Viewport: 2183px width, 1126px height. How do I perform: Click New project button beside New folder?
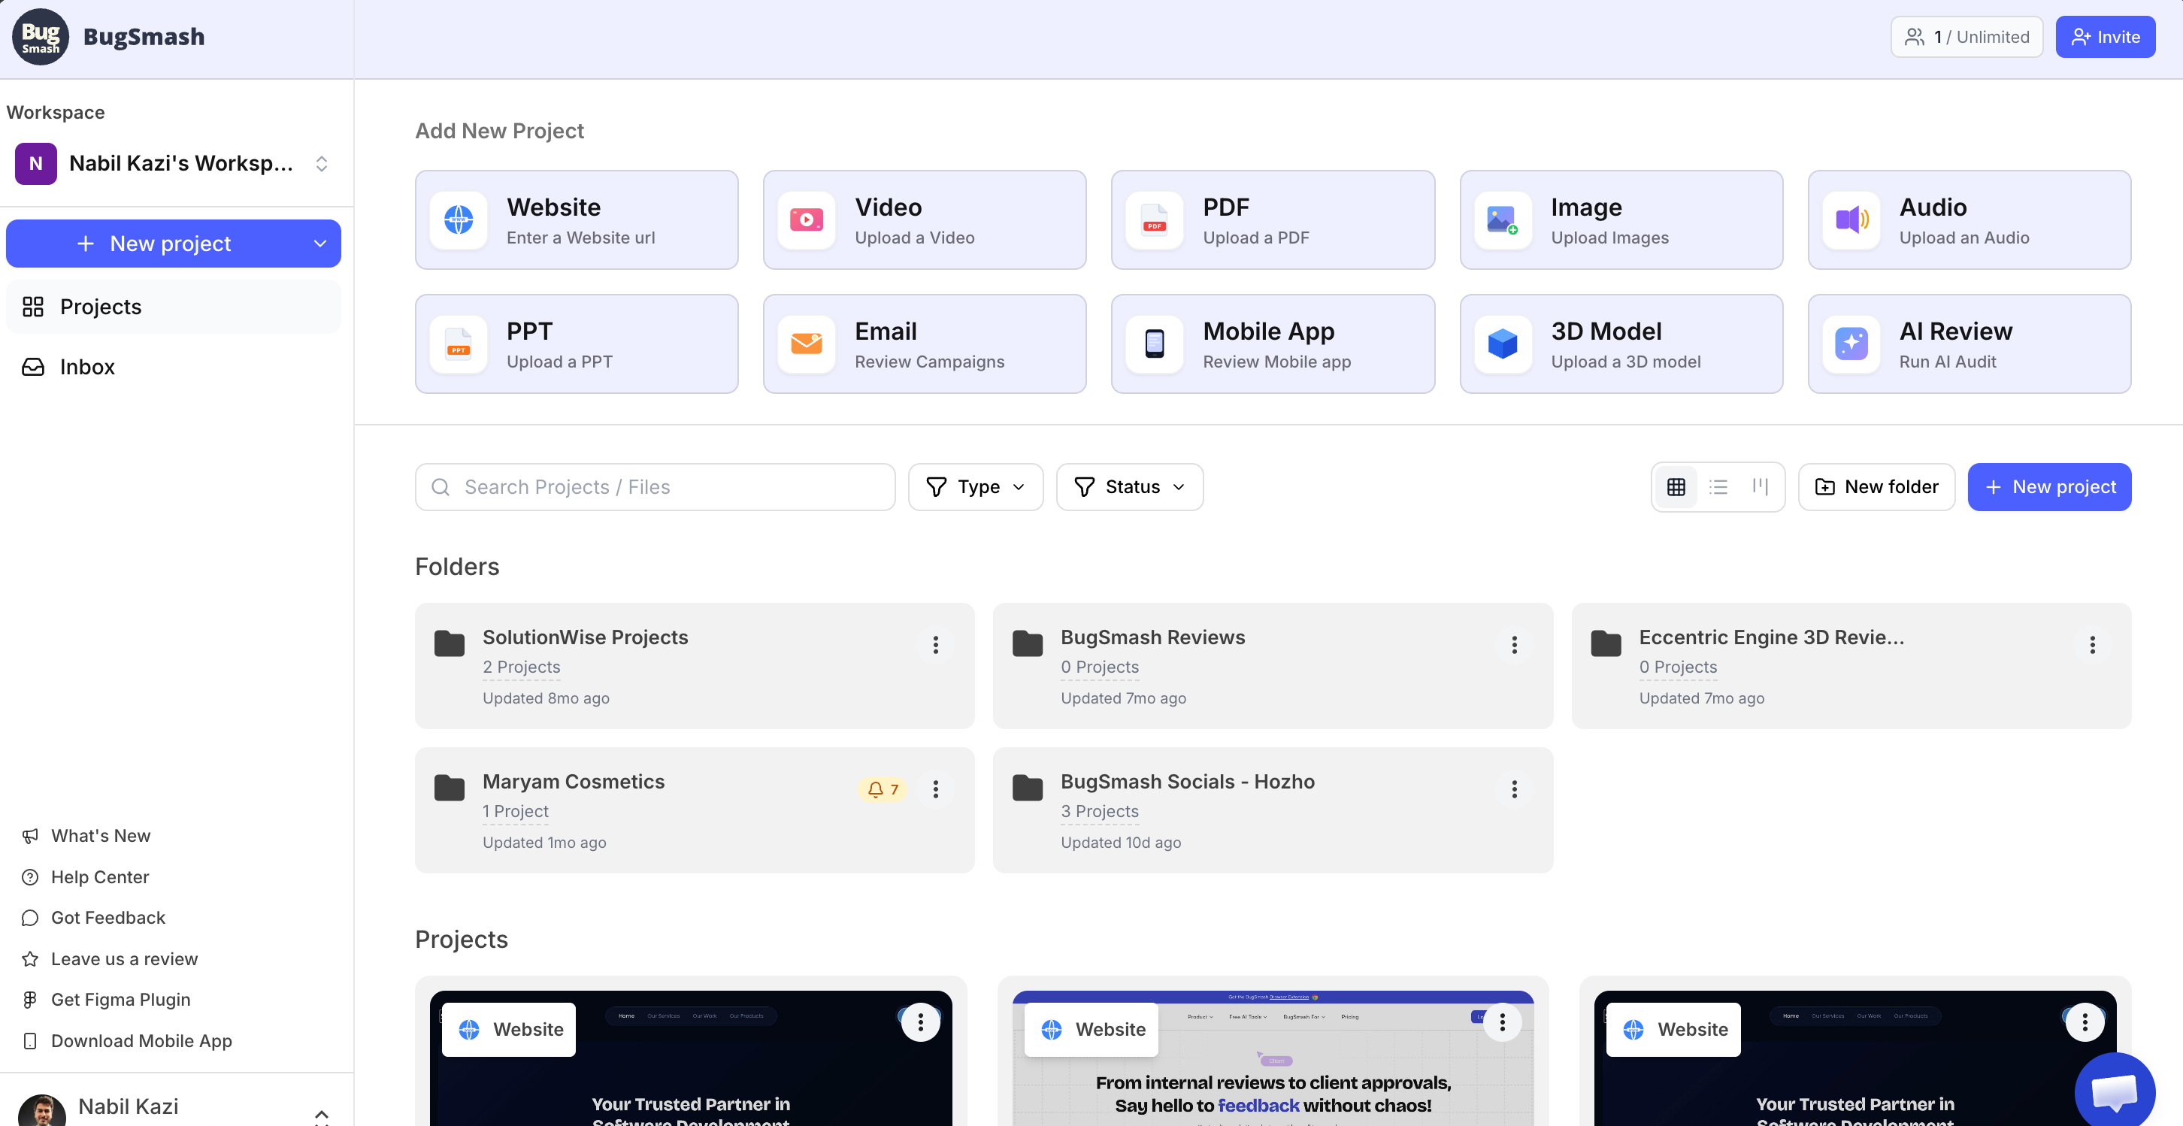coord(2049,487)
